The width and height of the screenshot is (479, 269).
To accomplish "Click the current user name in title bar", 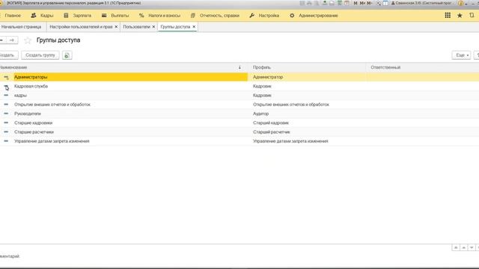I will pyautogui.click(x=423, y=3).
